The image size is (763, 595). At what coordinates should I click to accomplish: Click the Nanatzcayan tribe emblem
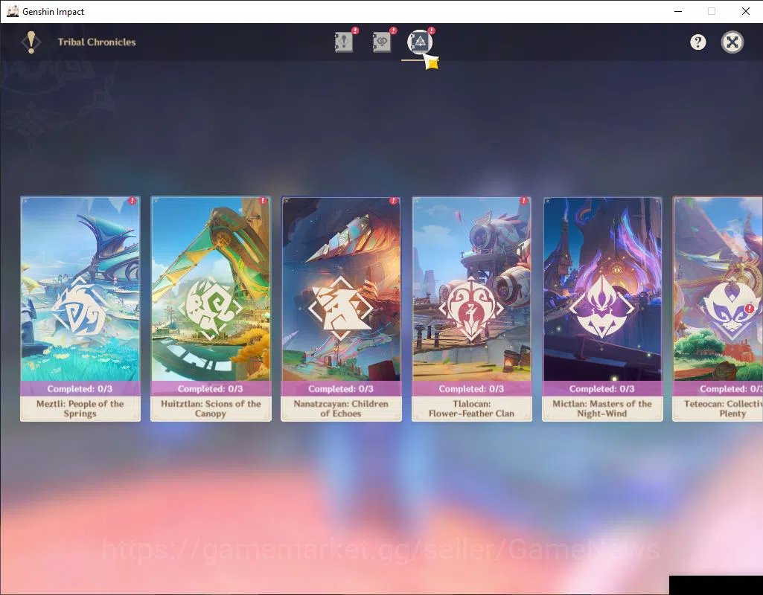pos(341,308)
